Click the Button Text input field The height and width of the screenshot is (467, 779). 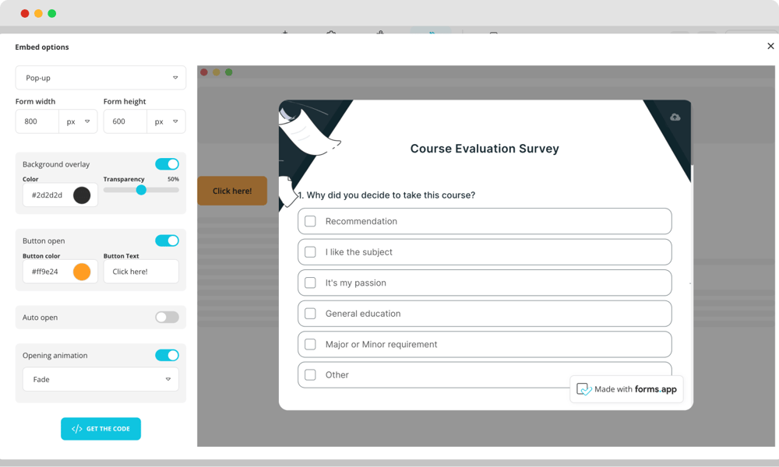141,272
